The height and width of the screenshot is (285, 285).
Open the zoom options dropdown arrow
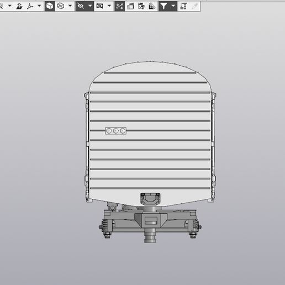click(10, 6)
